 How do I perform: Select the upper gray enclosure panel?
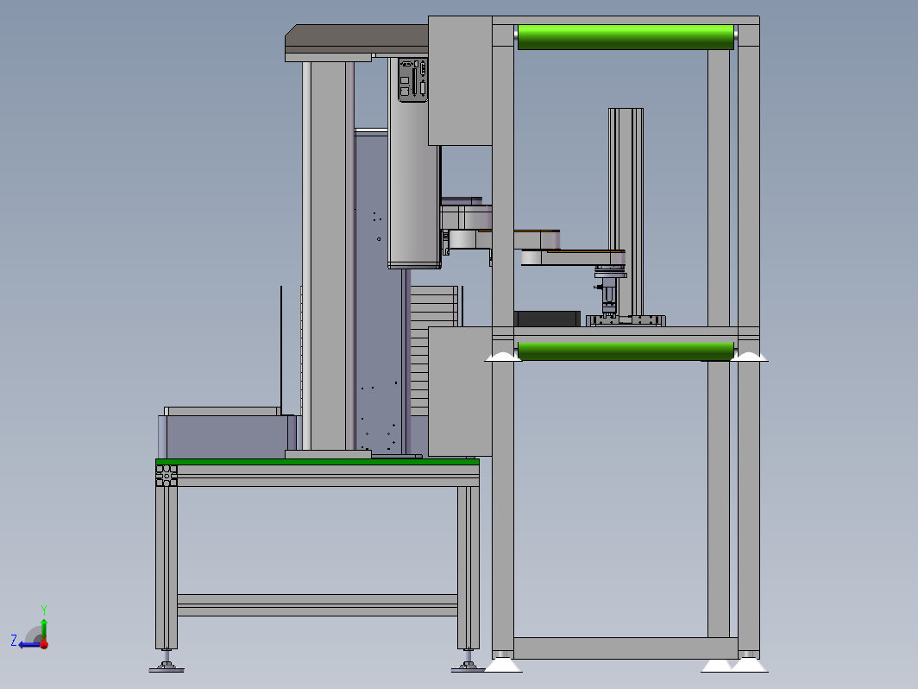pyautogui.click(x=460, y=81)
